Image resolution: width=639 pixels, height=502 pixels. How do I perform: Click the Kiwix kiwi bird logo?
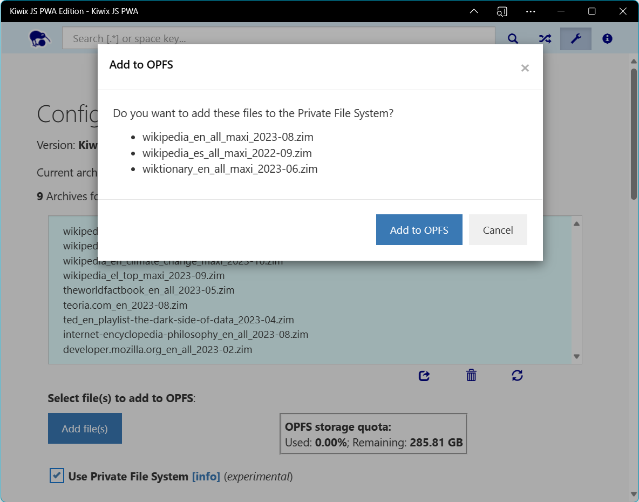click(x=39, y=38)
